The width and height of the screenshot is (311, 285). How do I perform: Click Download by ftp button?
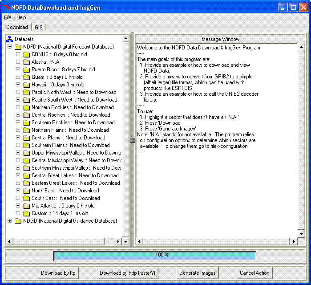[x=58, y=273]
